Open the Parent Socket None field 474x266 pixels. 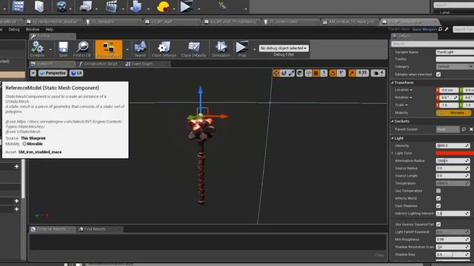447,129
